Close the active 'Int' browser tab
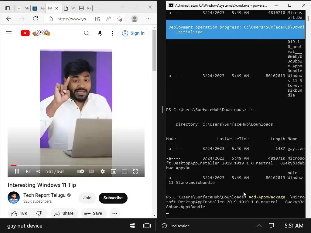Screen dimensions: 311x233 [57, 8]
